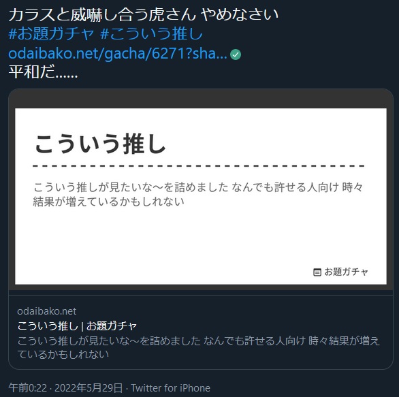Viewport: 399px width, 397px height.
Task: Click the お題ガチャ list icon in the card image
Action: tap(317, 272)
